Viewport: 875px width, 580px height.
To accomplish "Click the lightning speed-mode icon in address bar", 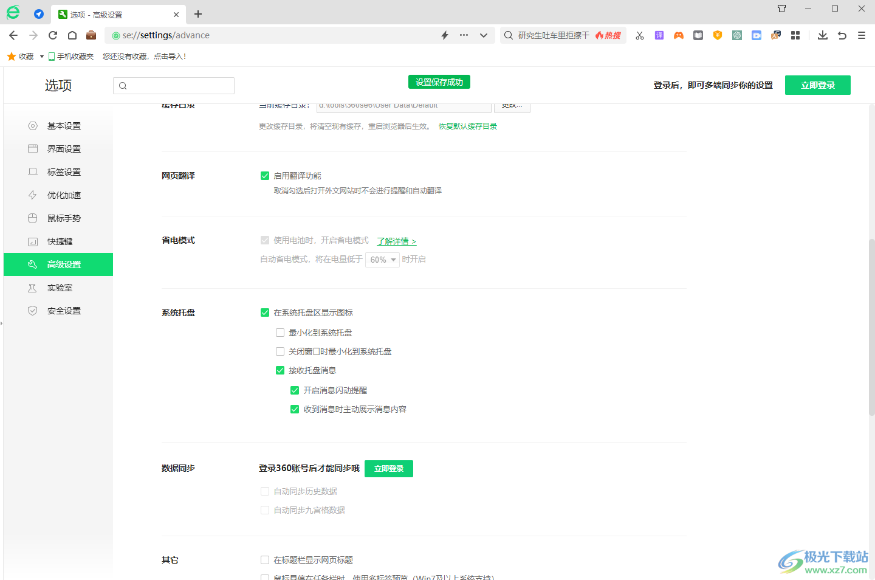I will coord(445,35).
